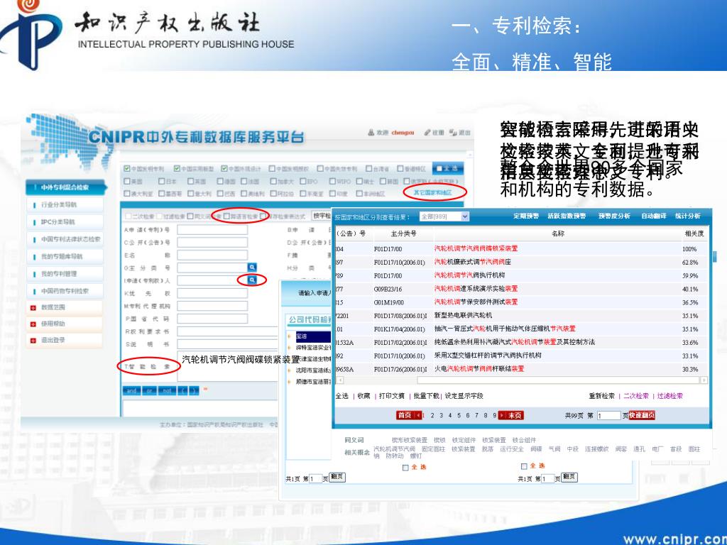Click 预警度分析 in results toolbar
This screenshot has width=727, height=545.
pyautogui.click(x=614, y=216)
